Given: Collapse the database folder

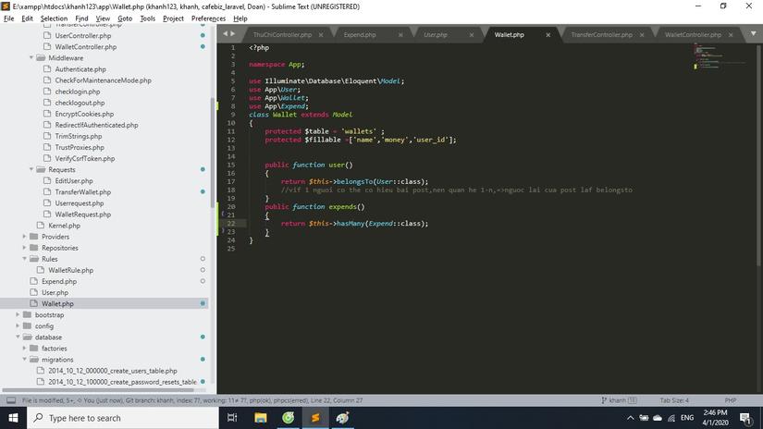Looking at the screenshot, I should (18, 337).
